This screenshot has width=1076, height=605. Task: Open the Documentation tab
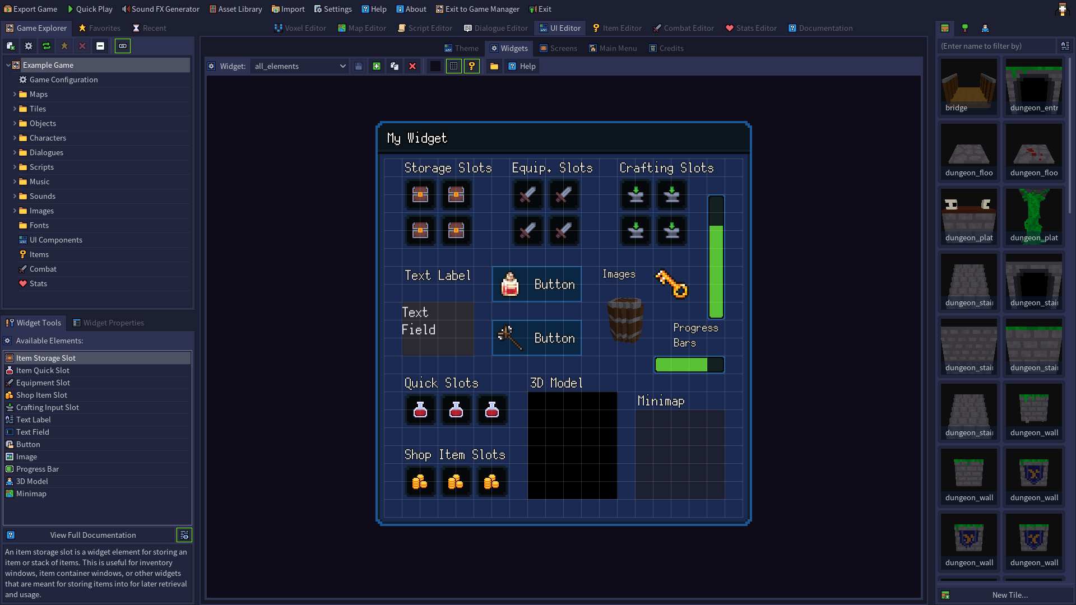tap(820, 28)
